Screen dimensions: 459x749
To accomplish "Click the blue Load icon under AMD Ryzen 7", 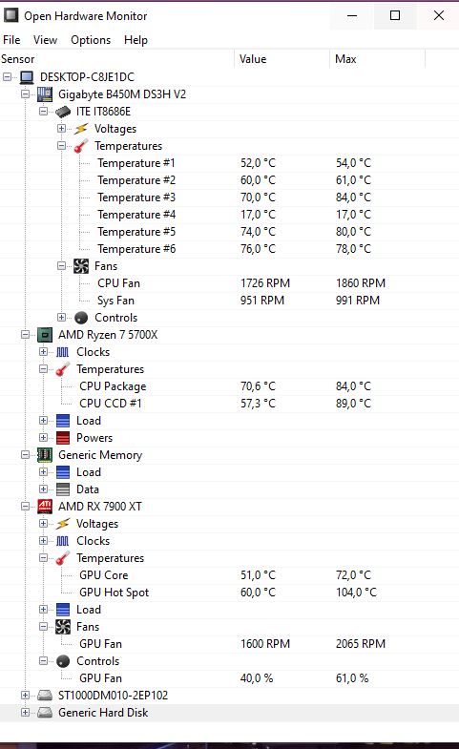I will coord(63,421).
